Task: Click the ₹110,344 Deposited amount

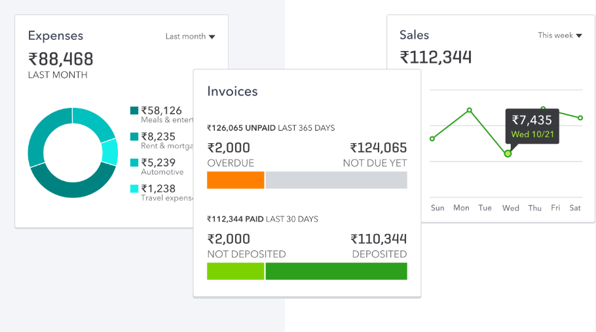Action: (x=379, y=239)
